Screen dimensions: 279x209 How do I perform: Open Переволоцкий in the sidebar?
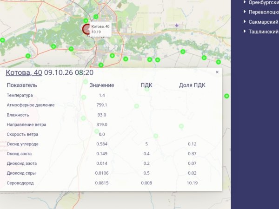(x=264, y=12)
